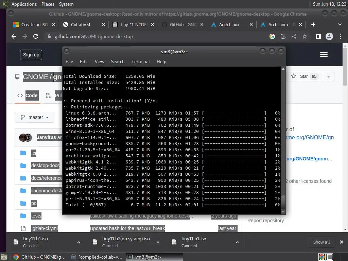The width and height of the screenshot is (348, 261).
Task: Open the GNOME owner link
Action: 35,77
